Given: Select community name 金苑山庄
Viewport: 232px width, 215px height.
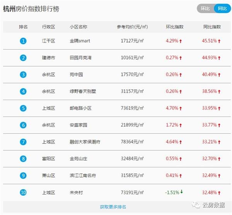Looking at the screenshot, I should pyautogui.click(x=78, y=159).
